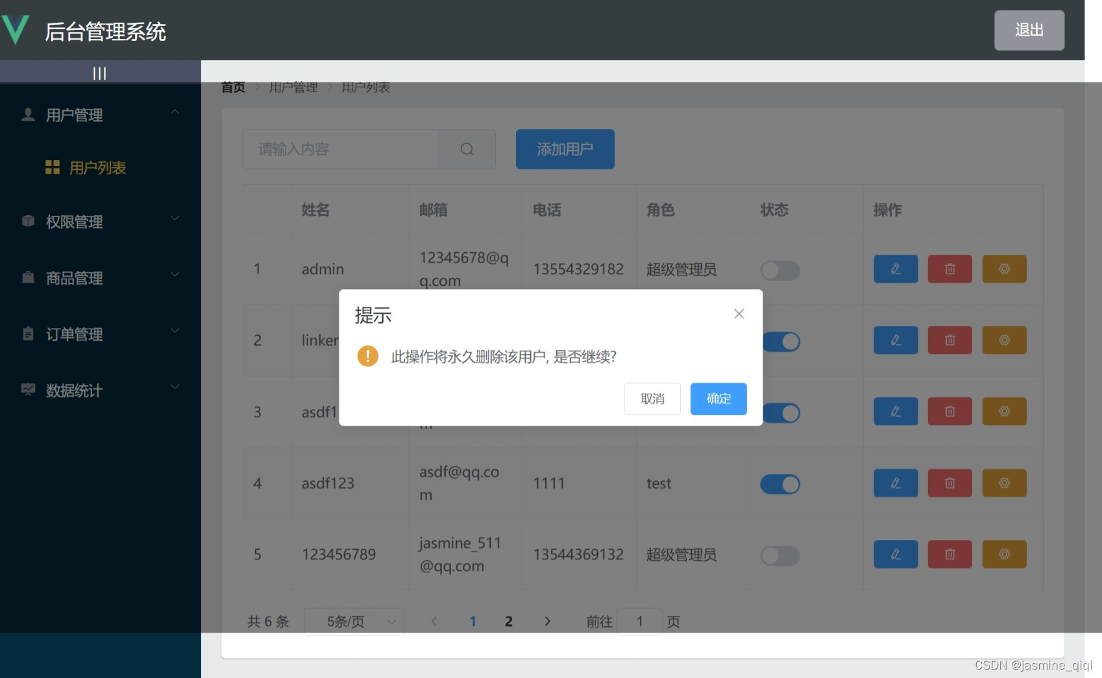Click 首页 breadcrumb link
The width and height of the screenshot is (1102, 678).
pos(233,87)
